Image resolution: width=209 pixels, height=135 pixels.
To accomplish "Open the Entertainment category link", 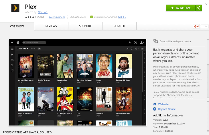I will (57, 17).
